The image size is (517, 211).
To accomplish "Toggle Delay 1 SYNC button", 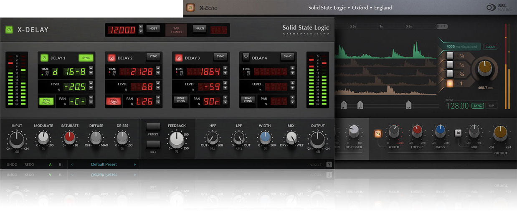I will (x=86, y=57).
